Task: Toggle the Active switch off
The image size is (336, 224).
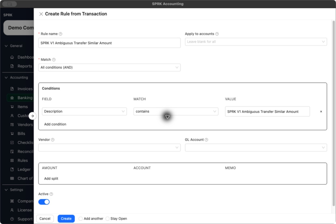Action: click(x=44, y=202)
